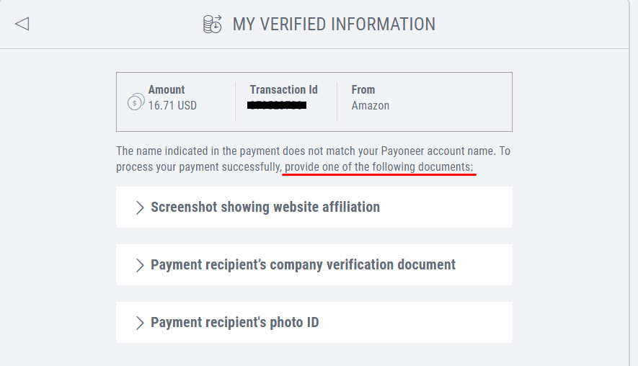The height and width of the screenshot is (366, 638).
Task: Expand Payment recipient's company verification document section
Action: coord(303,265)
